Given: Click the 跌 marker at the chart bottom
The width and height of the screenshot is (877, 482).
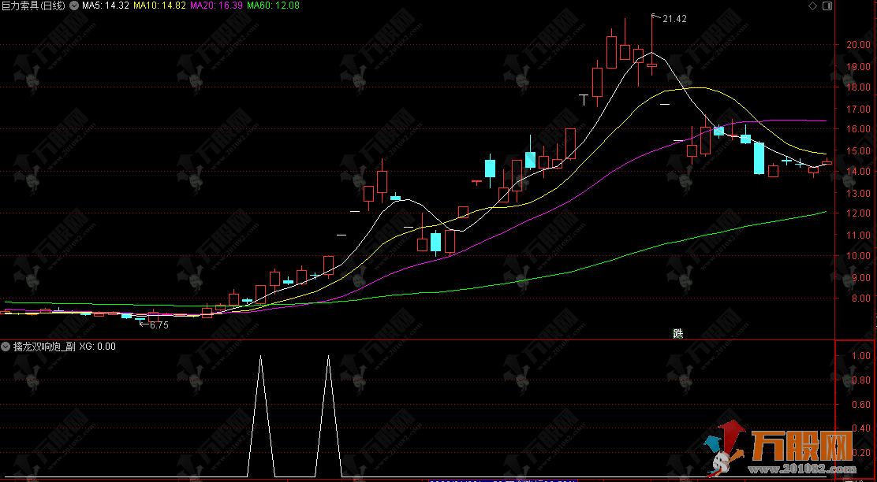Looking at the screenshot, I should [677, 333].
